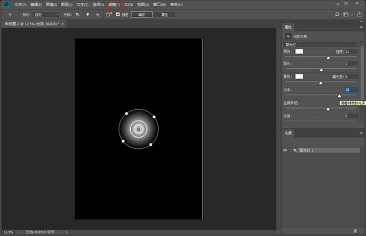The width and height of the screenshot is (366, 236).
Task: Hide the 聚光灯 1 light with the eye icon
Action: (285, 150)
